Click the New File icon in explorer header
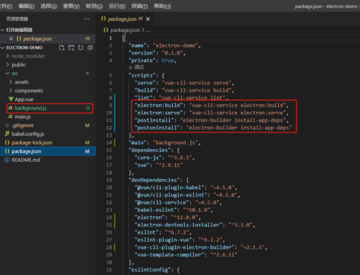The height and width of the screenshot is (275, 360). coord(62,47)
